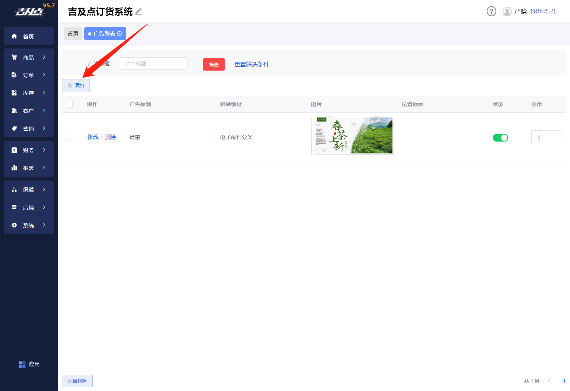
Task: Select the checkbox for the 优惠 row
Action: point(71,137)
